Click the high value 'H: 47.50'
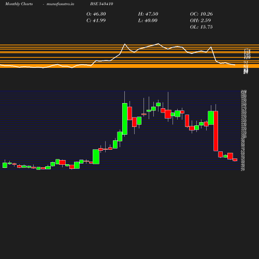Screen dimensions: 259x259 pyautogui.click(x=148, y=14)
